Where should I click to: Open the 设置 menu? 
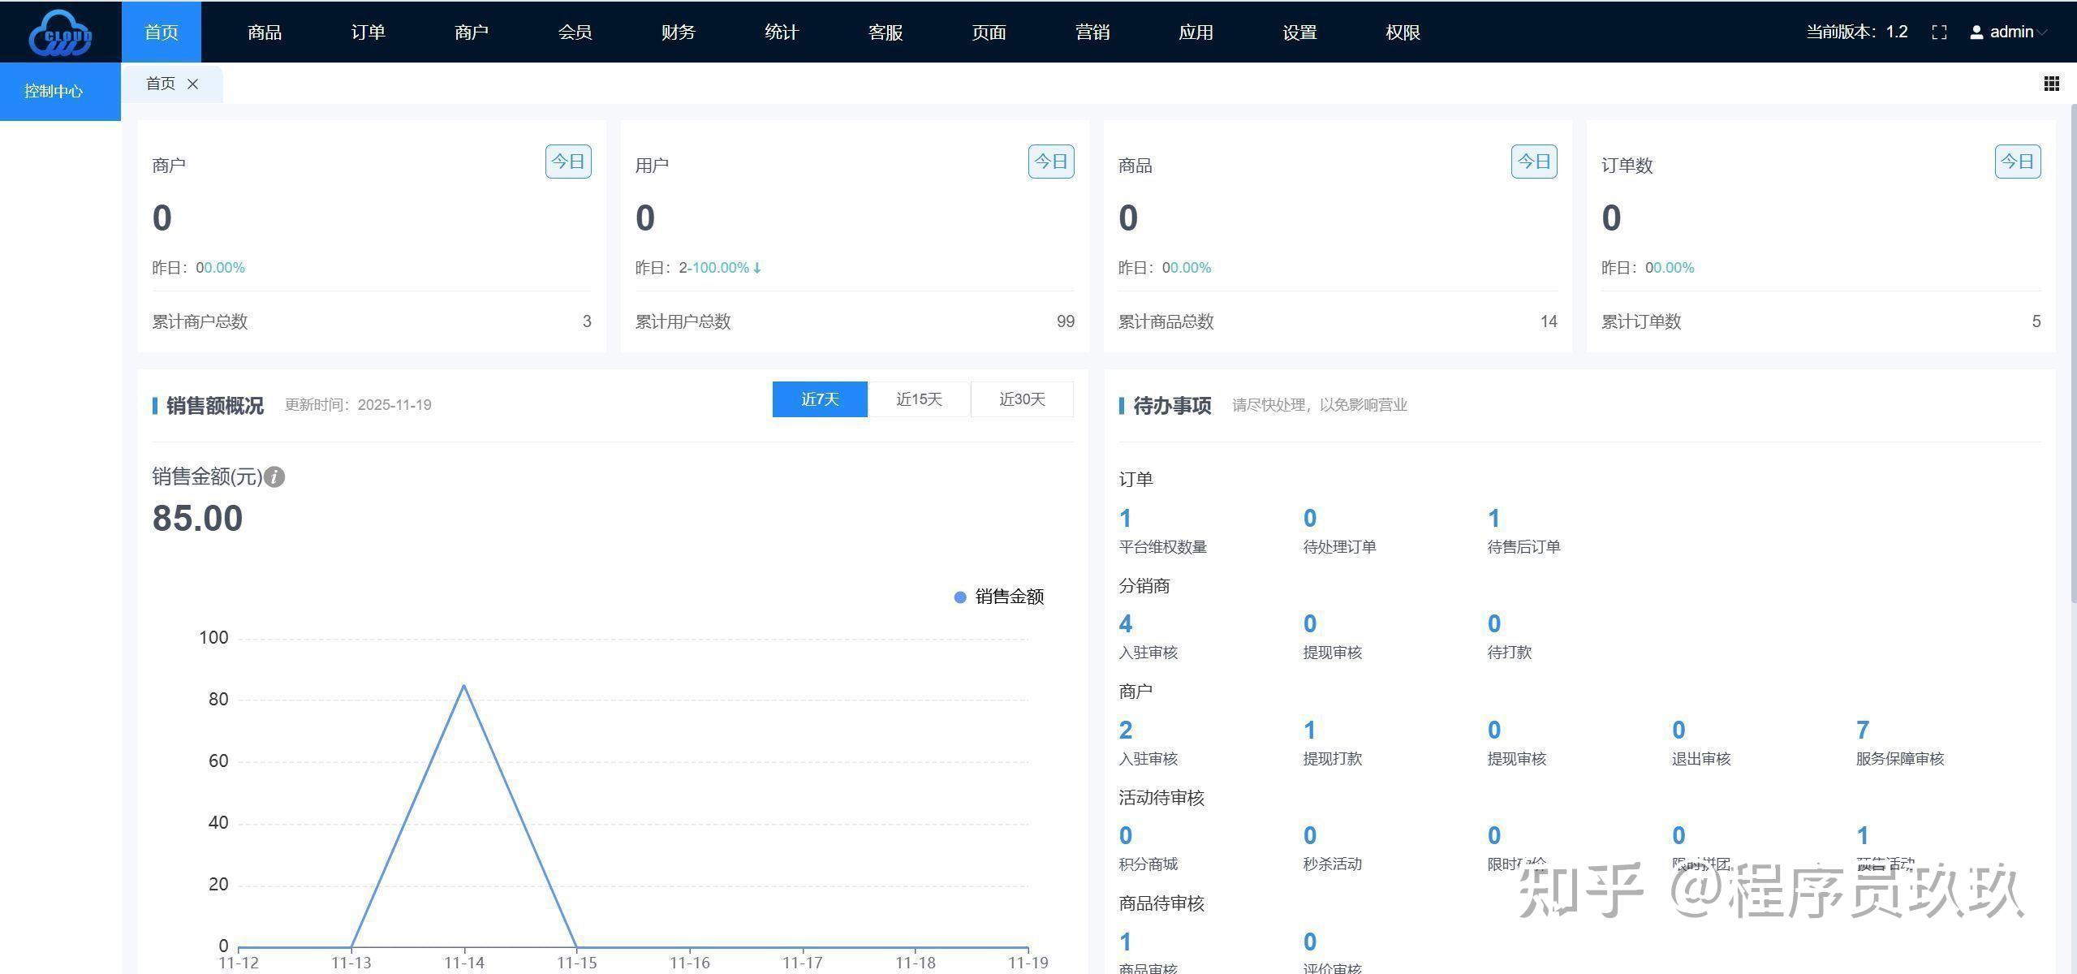point(1299,32)
